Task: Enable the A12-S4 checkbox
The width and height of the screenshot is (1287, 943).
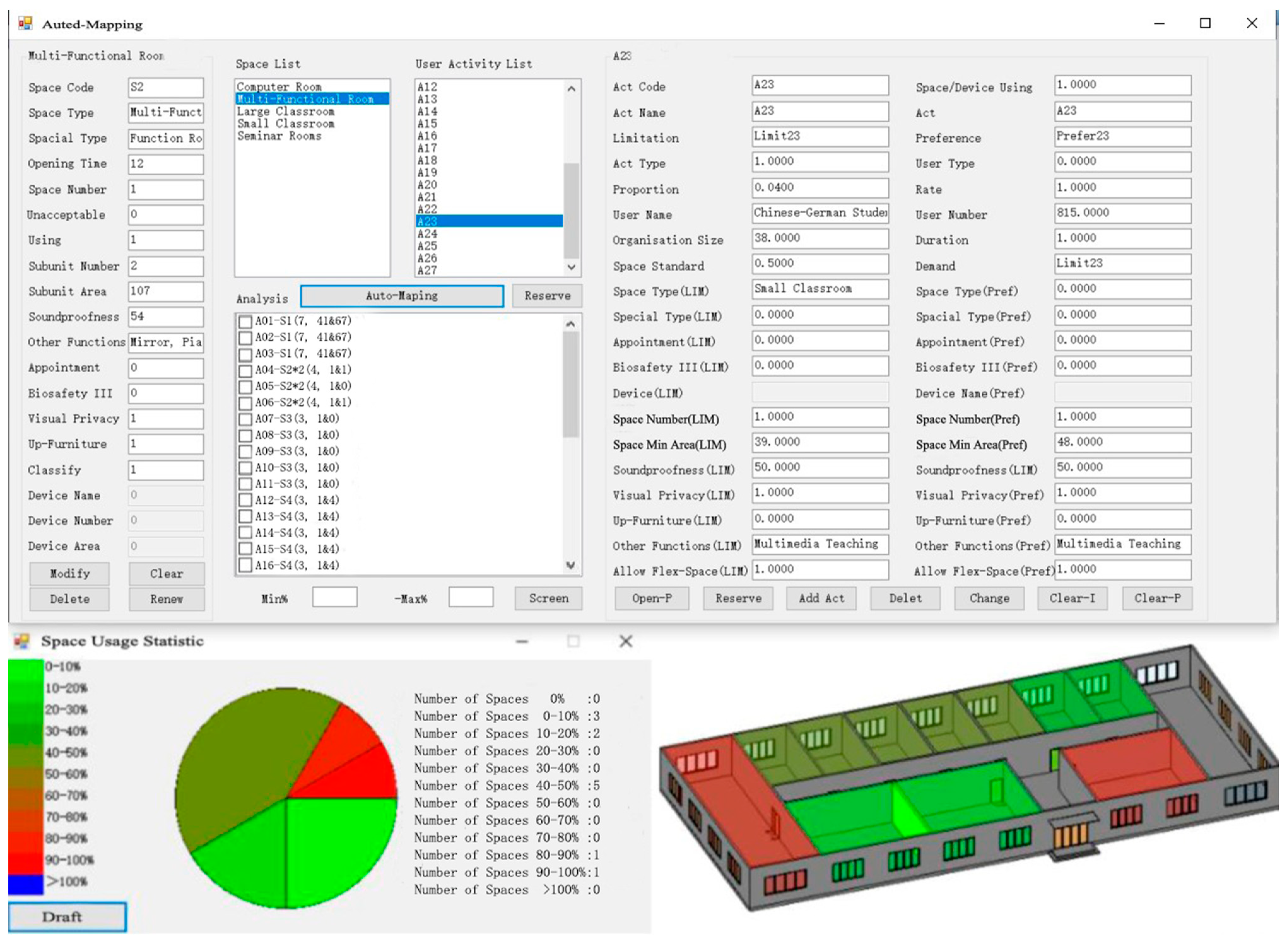Action: [245, 501]
